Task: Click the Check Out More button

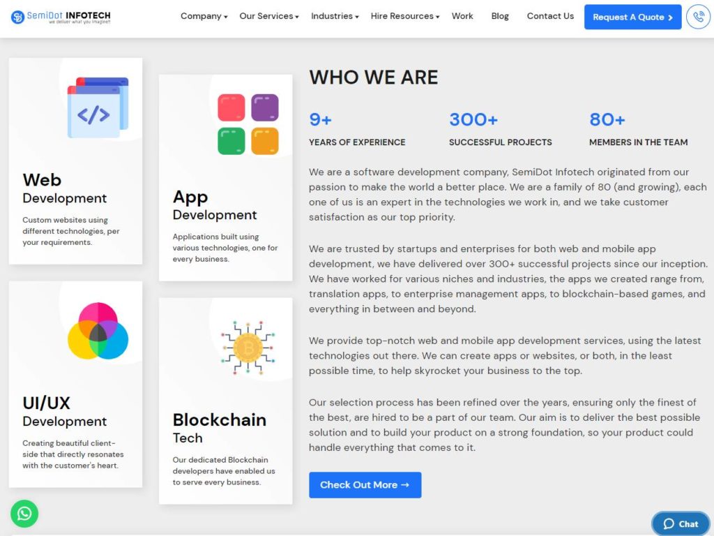Action: point(365,485)
